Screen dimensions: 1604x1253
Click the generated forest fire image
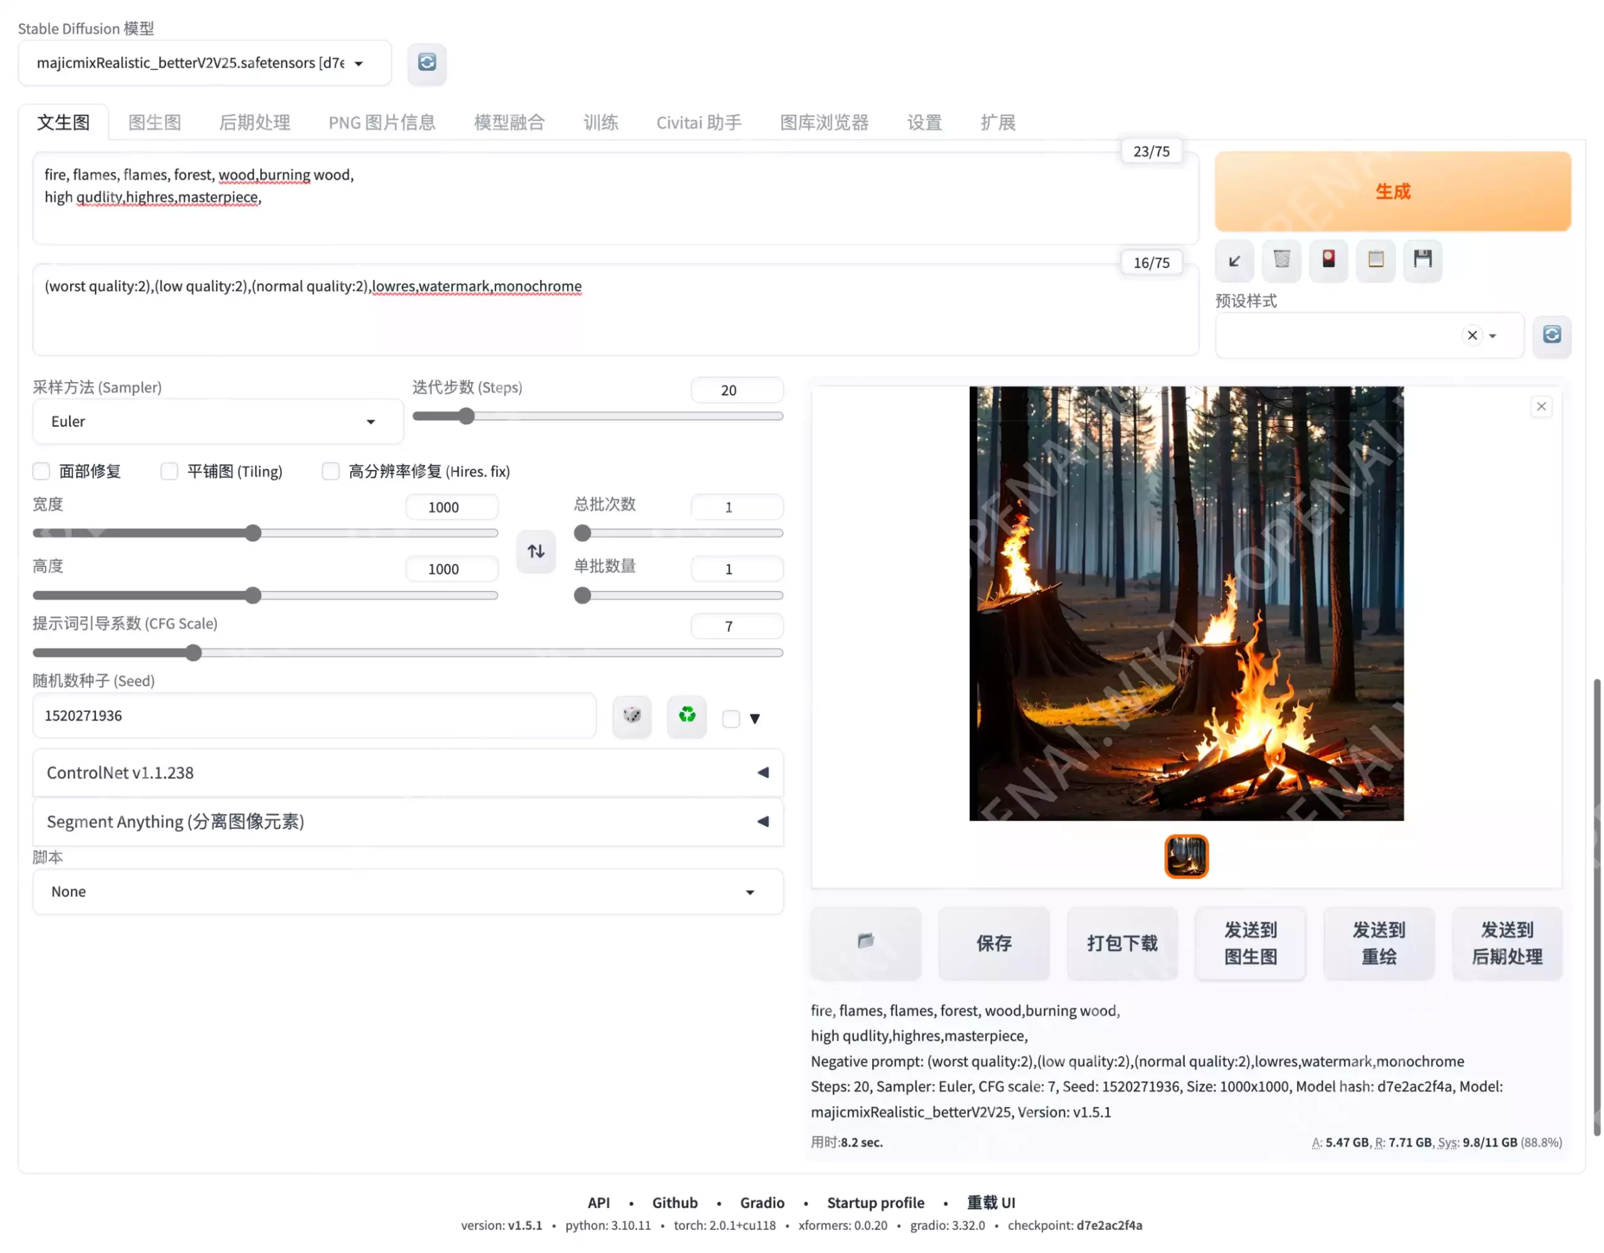click(1186, 604)
